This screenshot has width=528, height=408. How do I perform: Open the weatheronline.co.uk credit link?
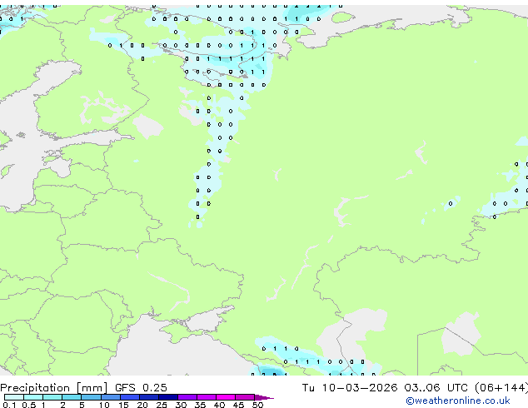pos(458,401)
